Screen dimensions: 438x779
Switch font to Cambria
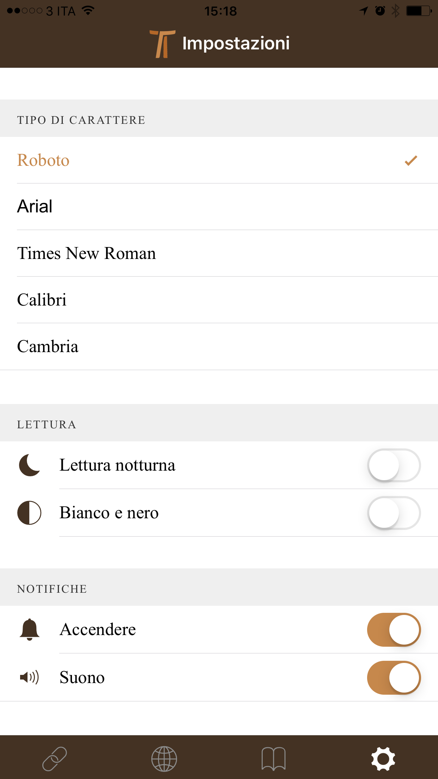coord(219,346)
